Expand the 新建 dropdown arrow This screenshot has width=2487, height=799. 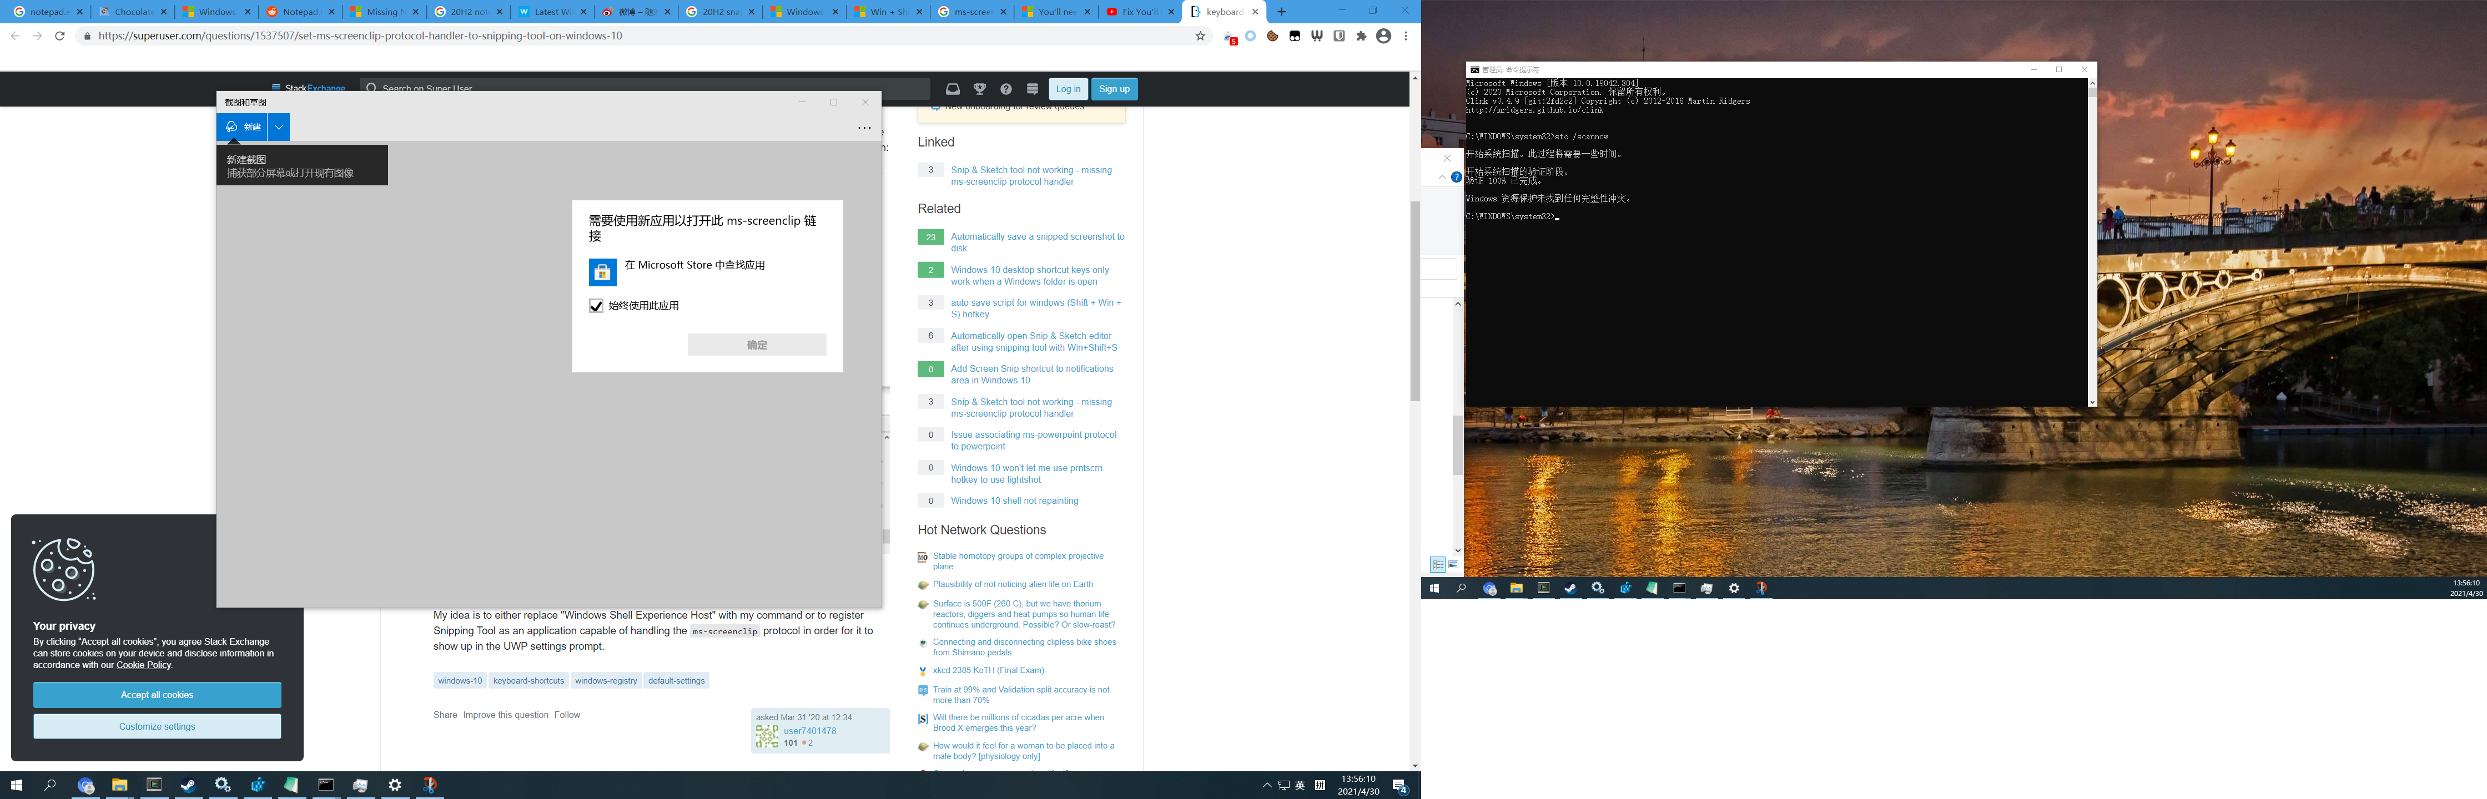278,128
